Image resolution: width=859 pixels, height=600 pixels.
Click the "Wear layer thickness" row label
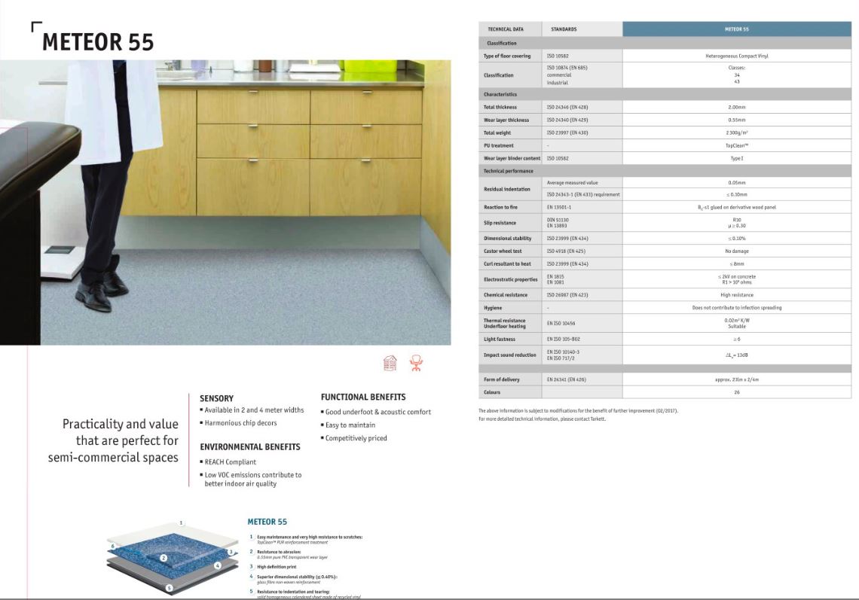[x=506, y=120]
